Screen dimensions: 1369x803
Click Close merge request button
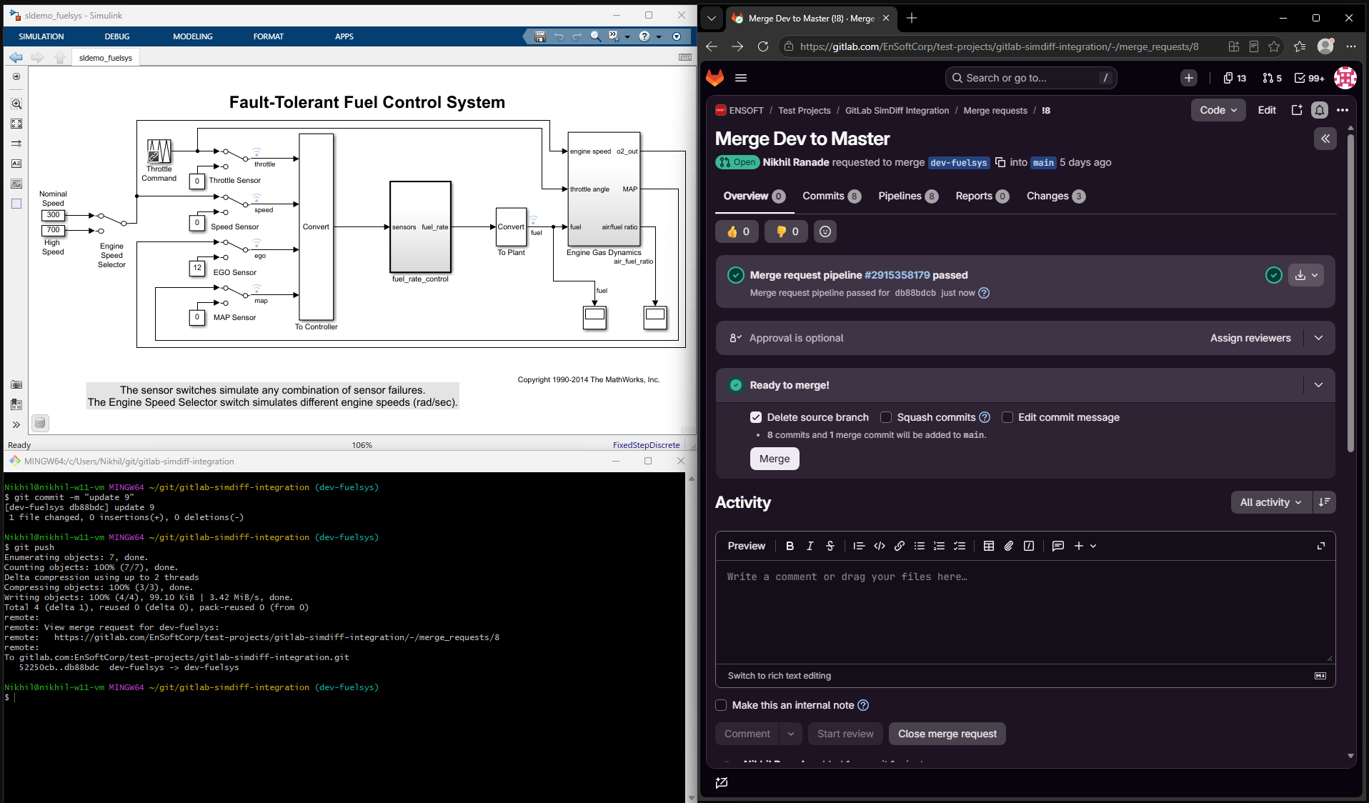click(947, 734)
